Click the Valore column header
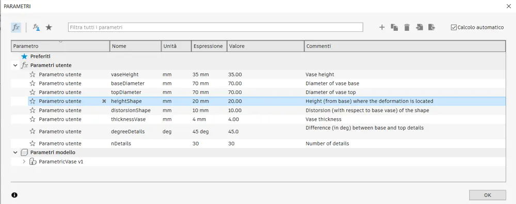This screenshot has height=204, width=516. pos(266,46)
